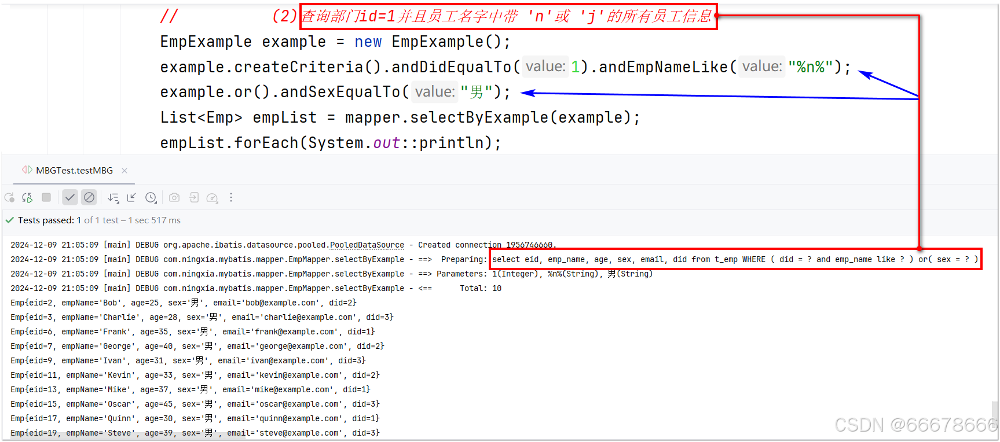
Task: Click the "男" string literal in code
Action: (477, 92)
